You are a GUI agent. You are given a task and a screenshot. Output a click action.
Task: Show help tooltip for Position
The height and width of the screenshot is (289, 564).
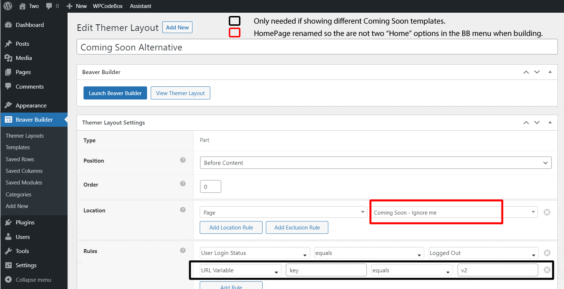point(183,160)
